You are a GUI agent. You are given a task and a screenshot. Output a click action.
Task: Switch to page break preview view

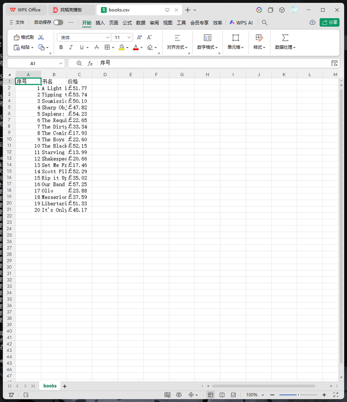pyautogui.click(x=222, y=395)
